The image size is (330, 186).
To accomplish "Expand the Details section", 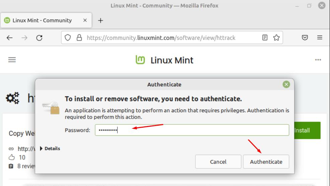I will click(50, 148).
